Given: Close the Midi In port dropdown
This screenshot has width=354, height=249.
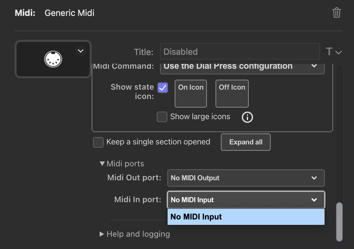Looking at the screenshot, I should point(246,200).
